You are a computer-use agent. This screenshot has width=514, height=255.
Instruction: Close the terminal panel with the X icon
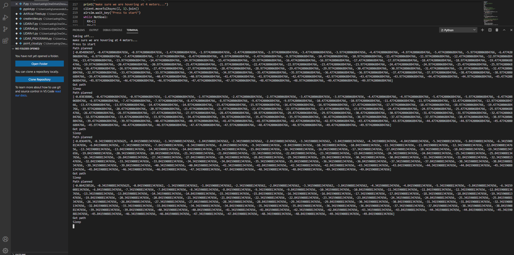point(511,30)
